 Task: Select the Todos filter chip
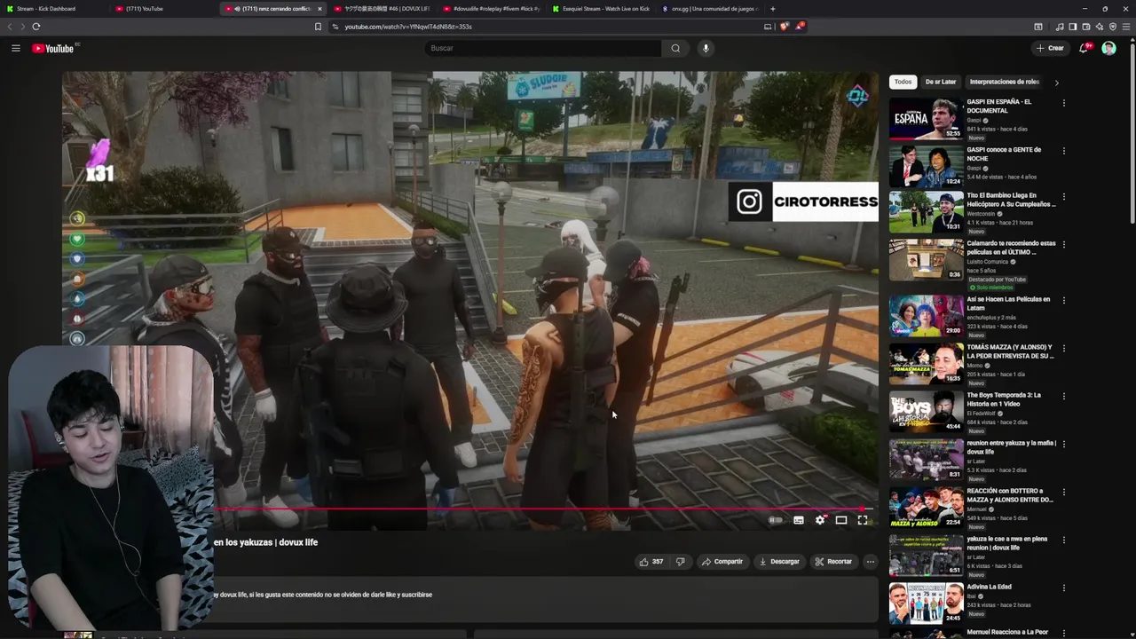903,82
